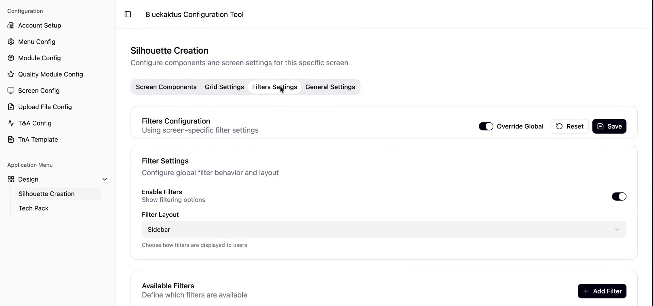The height and width of the screenshot is (306, 653).
Task: Click the plus icon on Add Filter
Action: (586, 291)
